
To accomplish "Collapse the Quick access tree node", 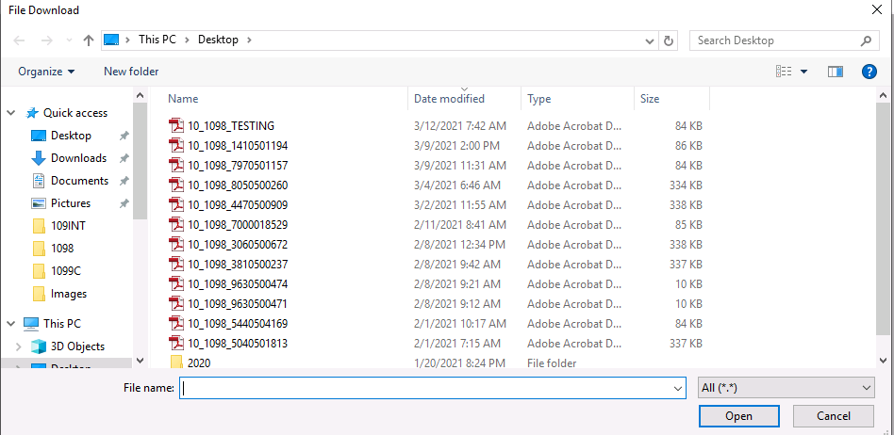I will point(10,113).
